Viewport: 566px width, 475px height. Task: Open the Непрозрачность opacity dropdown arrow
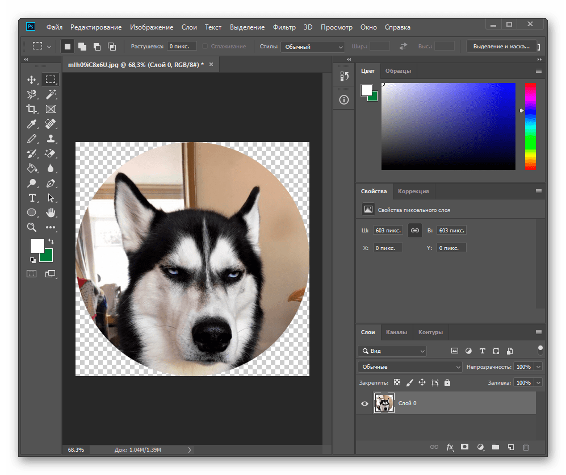point(538,367)
